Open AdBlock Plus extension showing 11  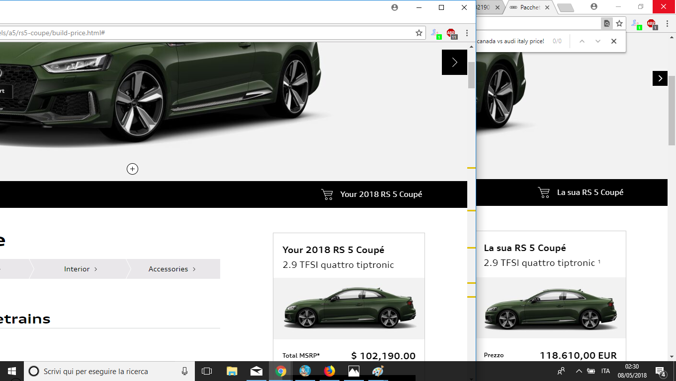451,33
